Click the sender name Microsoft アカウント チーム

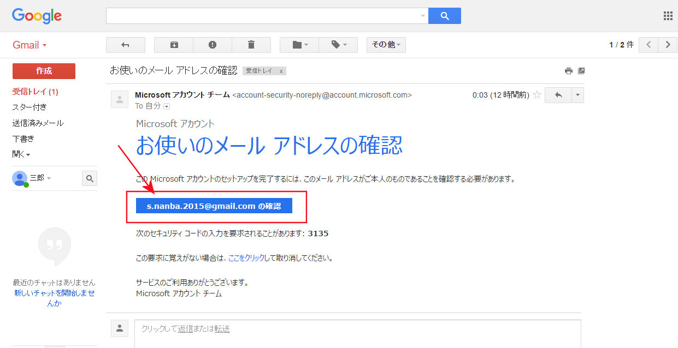182,95
